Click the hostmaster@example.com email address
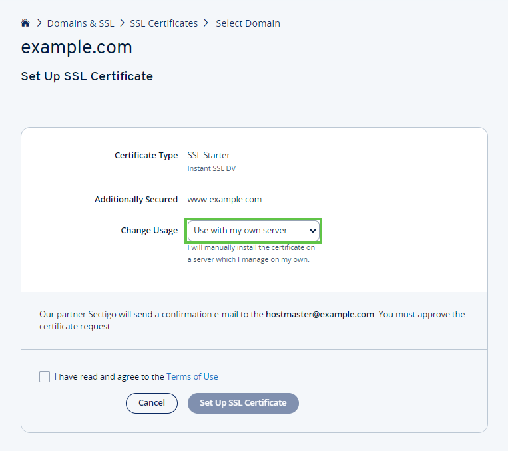The height and width of the screenshot is (451, 508). click(x=320, y=314)
